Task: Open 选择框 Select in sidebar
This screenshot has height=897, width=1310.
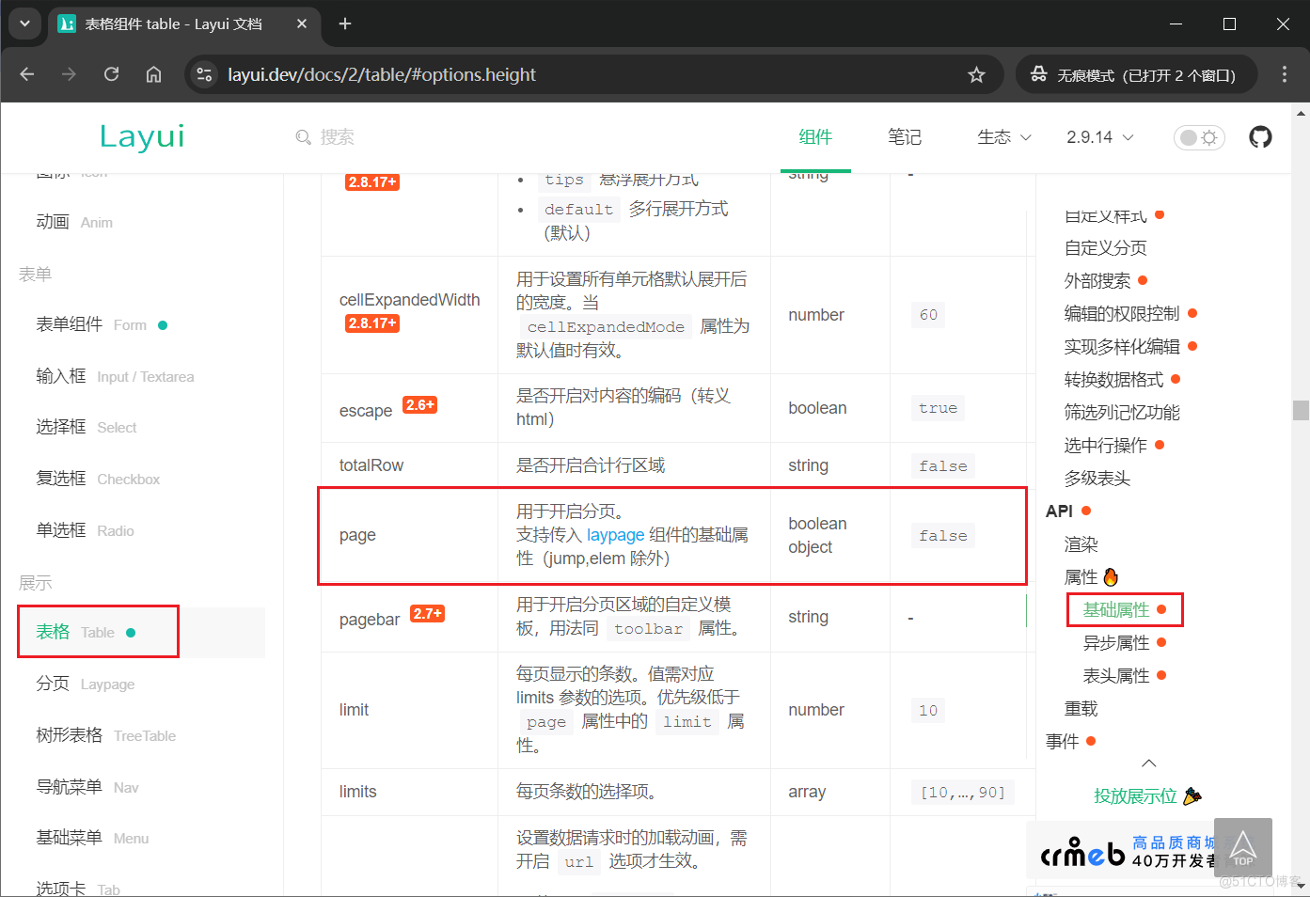Action: coord(87,427)
